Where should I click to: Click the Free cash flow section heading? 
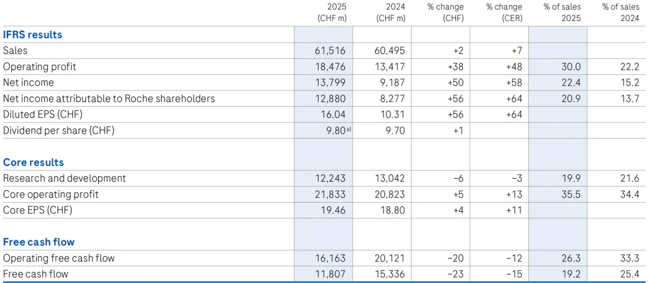(38, 242)
